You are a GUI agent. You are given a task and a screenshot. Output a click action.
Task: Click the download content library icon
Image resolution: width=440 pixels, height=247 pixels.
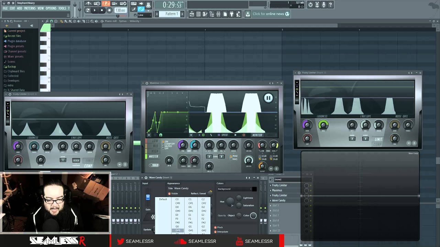tap(248, 14)
